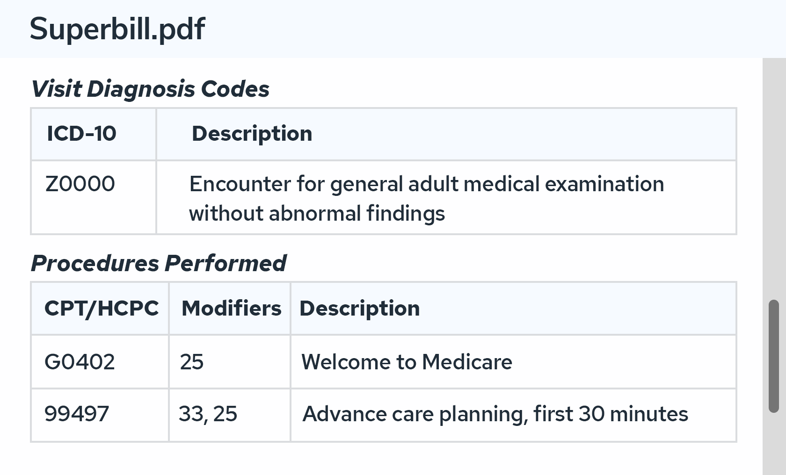Click the ICD-10 column header
Screen dimensions: 786x475
[x=81, y=134]
